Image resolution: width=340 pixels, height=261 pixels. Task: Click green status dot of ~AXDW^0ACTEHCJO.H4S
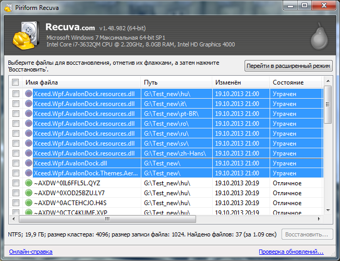(x=28, y=203)
